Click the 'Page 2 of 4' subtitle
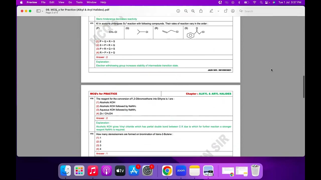Image resolution: width=321 pixels, height=180 pixels. (52, 13)
